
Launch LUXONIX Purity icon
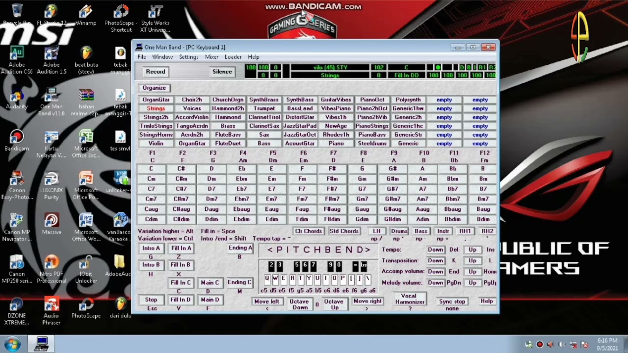click(52, 185)
